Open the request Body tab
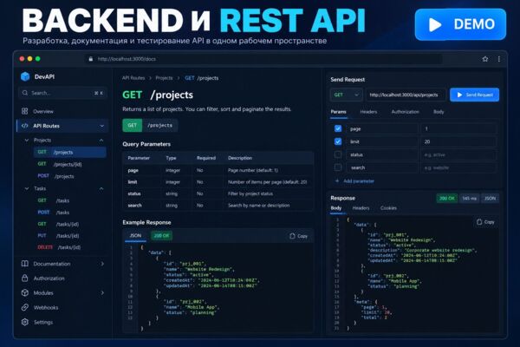520x347 pixels. tap(439, 112)
